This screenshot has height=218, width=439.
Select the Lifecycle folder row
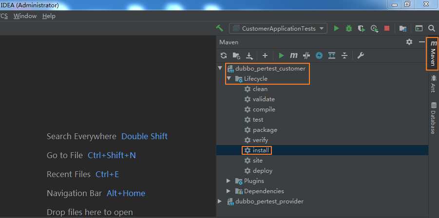tap(256, 79)
